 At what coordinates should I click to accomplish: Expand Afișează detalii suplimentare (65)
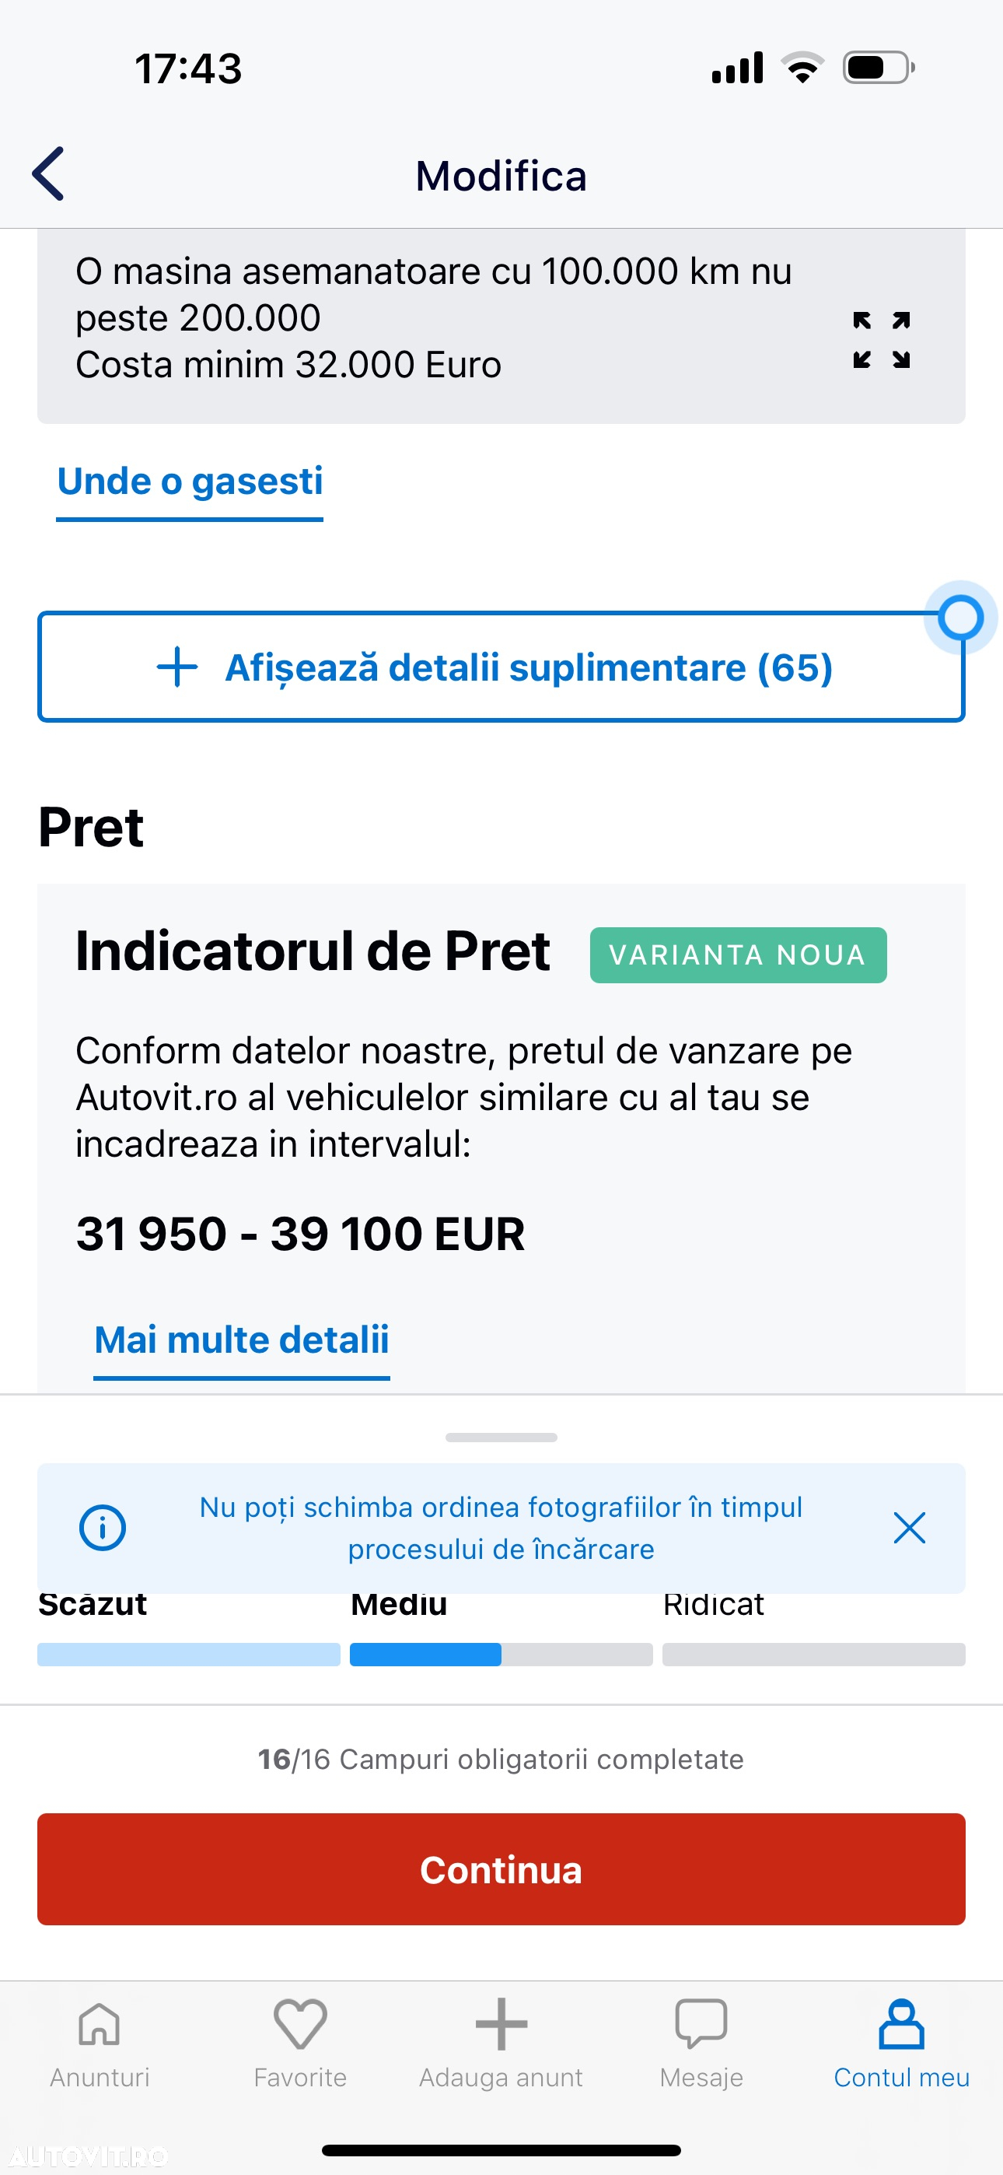[x=501, y=667]
